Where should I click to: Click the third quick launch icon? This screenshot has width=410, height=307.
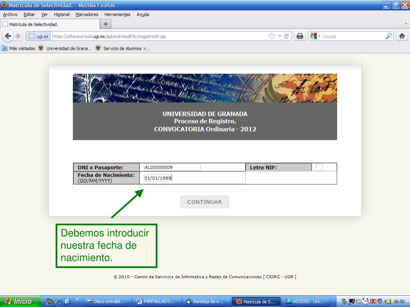pos(67,301)
